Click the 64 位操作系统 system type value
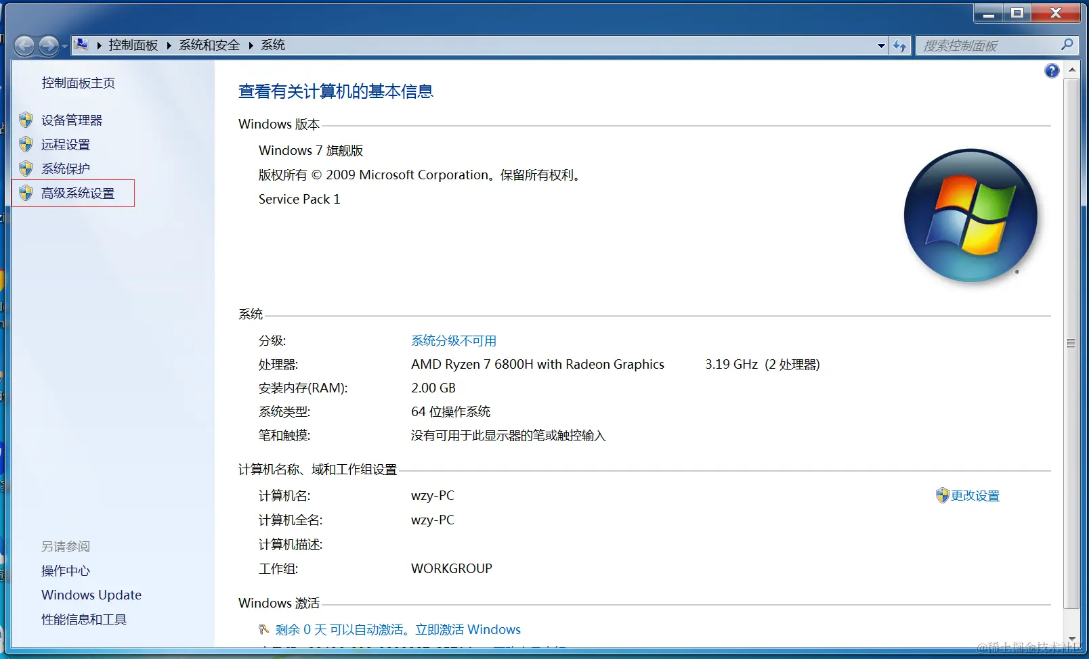The image size is (1089, 659). point(450,411)
